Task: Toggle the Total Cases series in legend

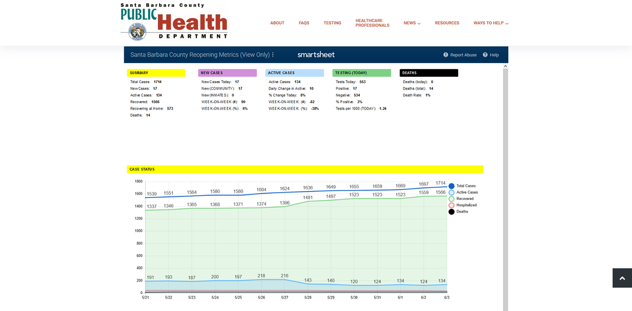Action: pos(451,186)
